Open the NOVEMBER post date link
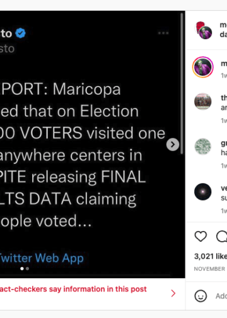The image size is (227, 318). point(209,269)
